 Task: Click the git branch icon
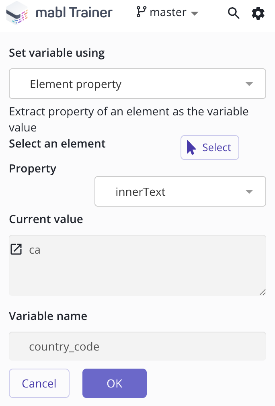click(142, 12)
